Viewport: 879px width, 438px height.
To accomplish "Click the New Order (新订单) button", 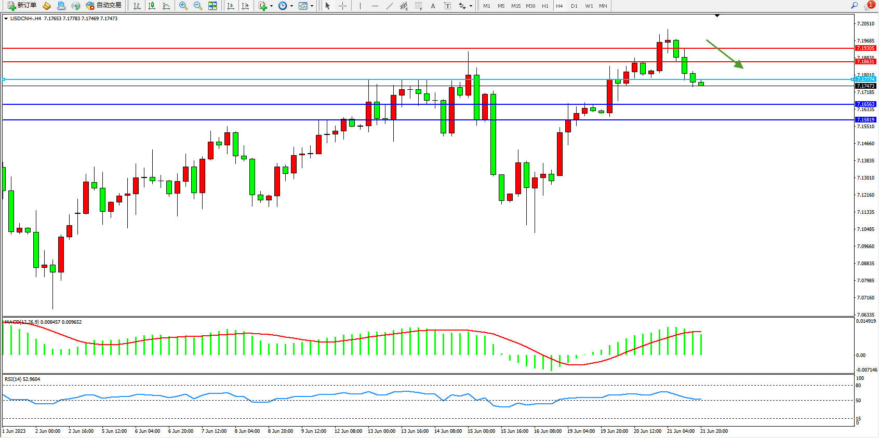I will [22, 6].
